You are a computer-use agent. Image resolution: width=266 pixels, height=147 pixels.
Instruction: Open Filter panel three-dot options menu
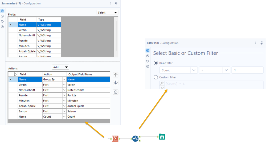click(256, 43)
